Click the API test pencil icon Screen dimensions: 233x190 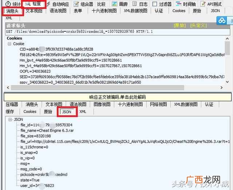coord(203,4)
